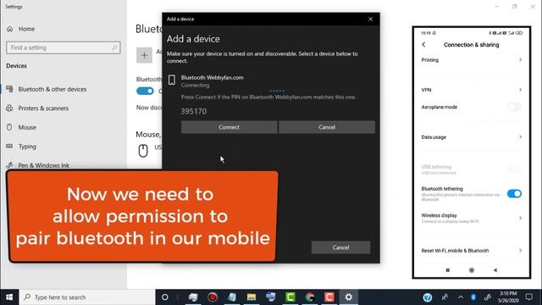
Task: Open the red C app on taskbar
Action: pyautogui.click(x=329, y=297)
